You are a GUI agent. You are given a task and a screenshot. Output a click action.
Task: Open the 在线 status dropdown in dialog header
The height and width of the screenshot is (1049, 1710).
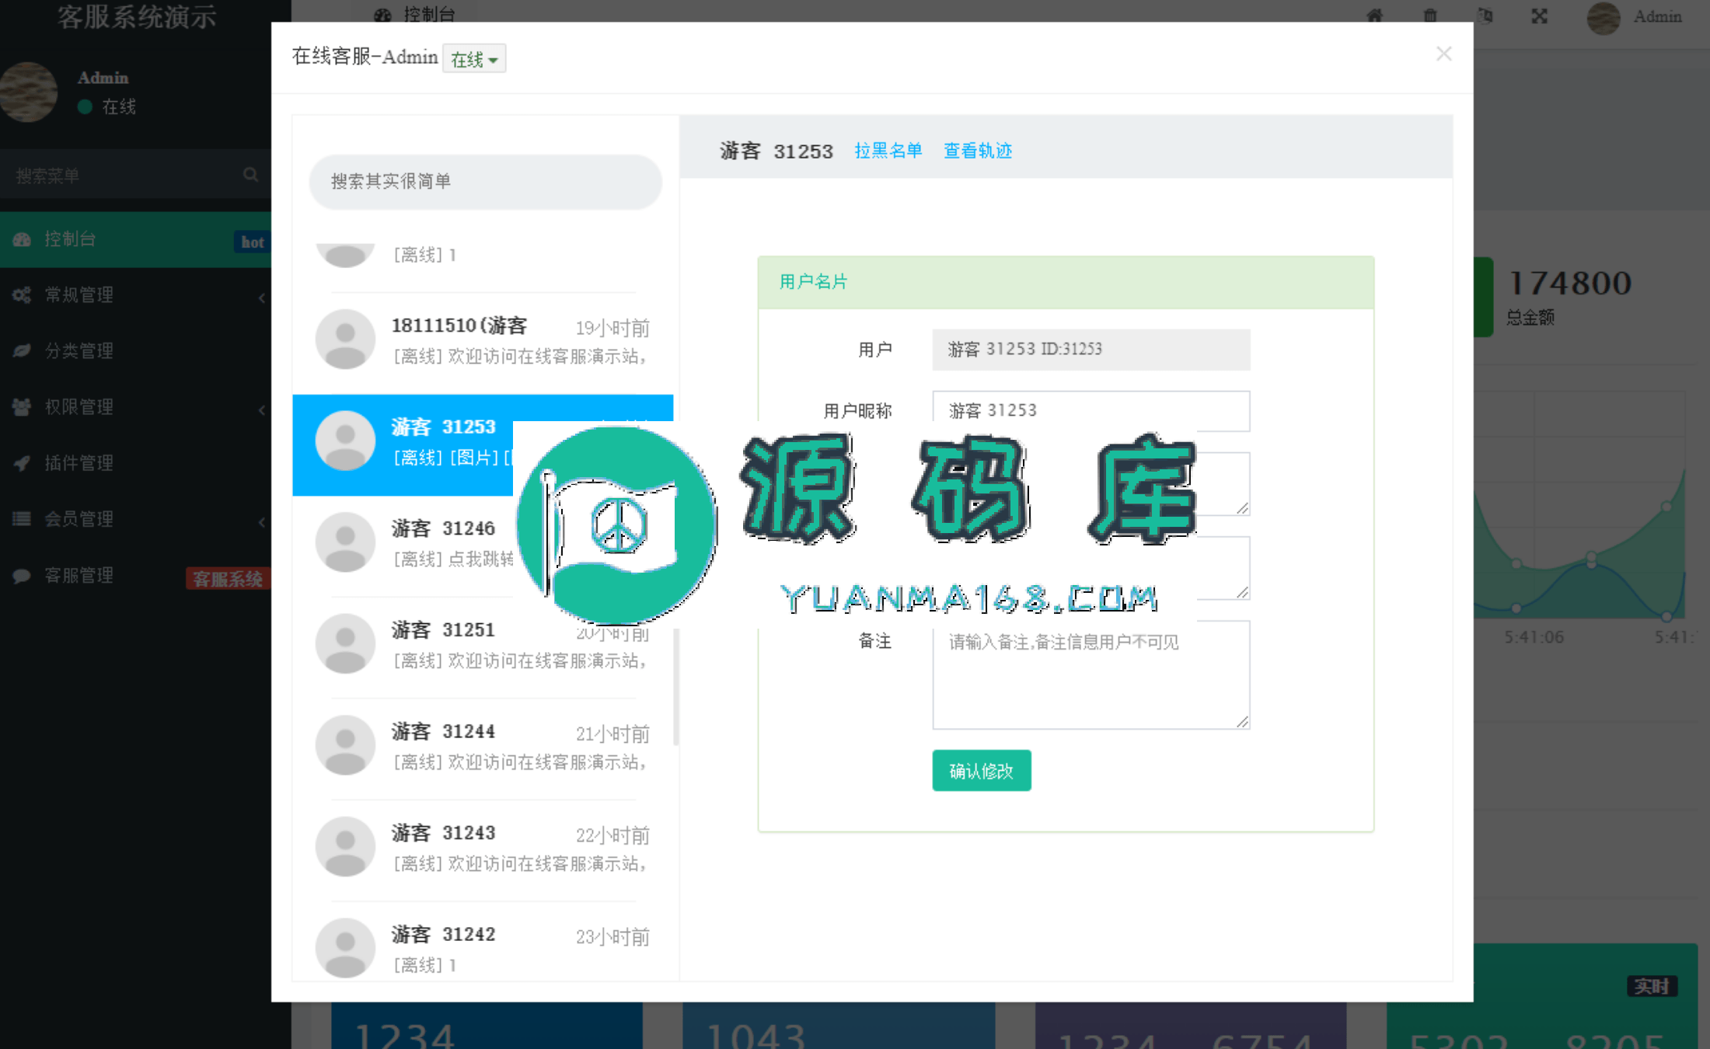473,59
